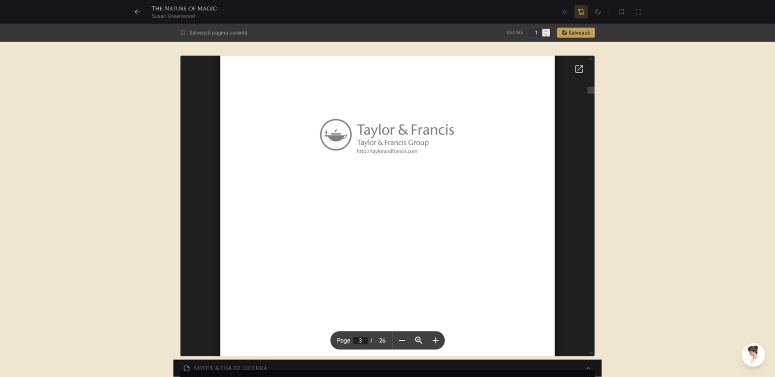Image resolution: width=775 pixels, height=377 pixels.
Task: Increase PAGINA value with stepper arrows
Action: coord(546,30)
